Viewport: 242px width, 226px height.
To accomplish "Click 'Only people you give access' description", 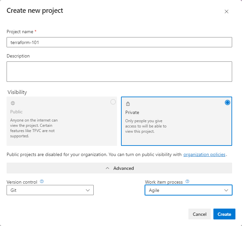I will click(x=146, y=126).
